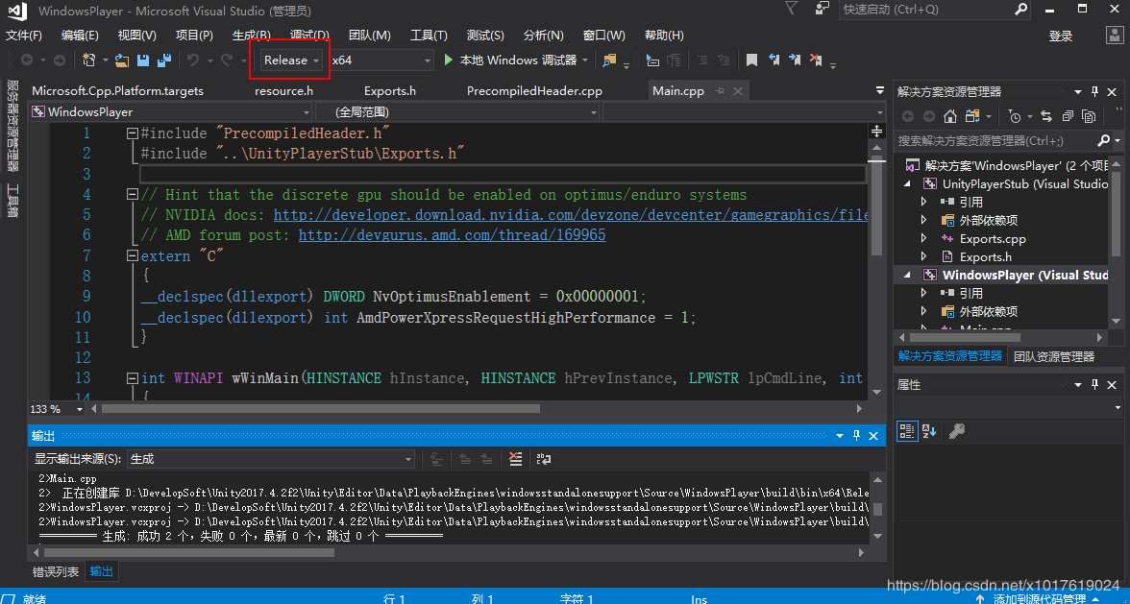Collapse all nodes in Solution Explorer toolbar
Screen dimensions: 1130x604
pos(1068,116)
